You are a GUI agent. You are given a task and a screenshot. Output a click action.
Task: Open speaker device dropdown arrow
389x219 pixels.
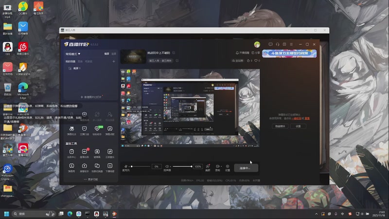pos(171,166)
